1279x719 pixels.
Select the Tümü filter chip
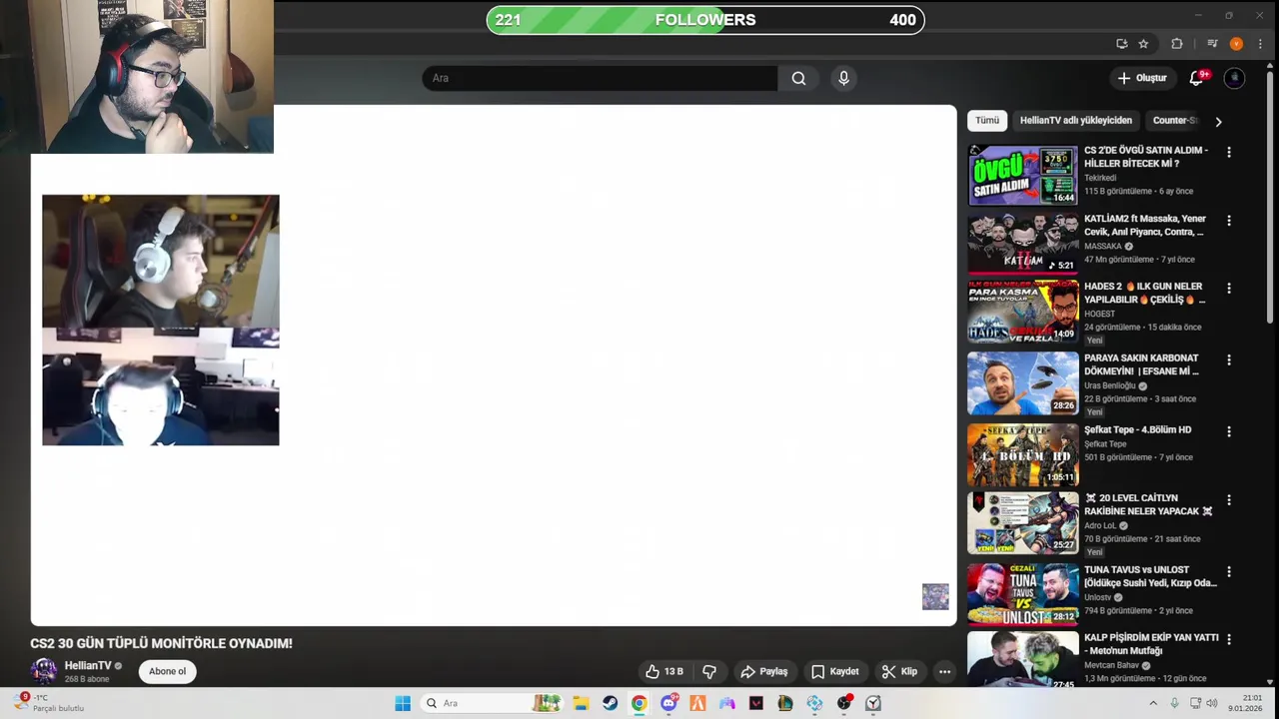pos(987,120)
